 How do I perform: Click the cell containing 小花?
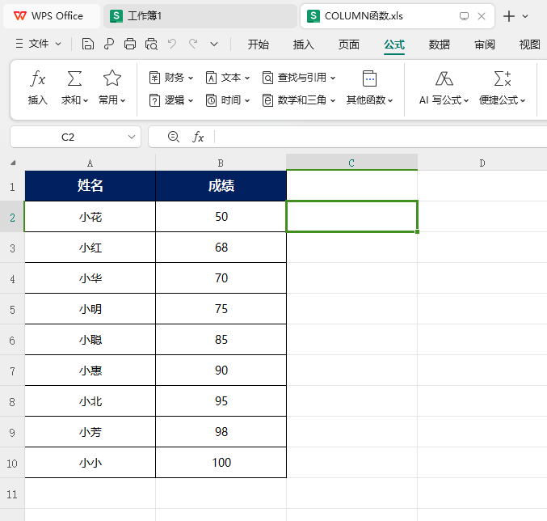click(x=90, y=217)
